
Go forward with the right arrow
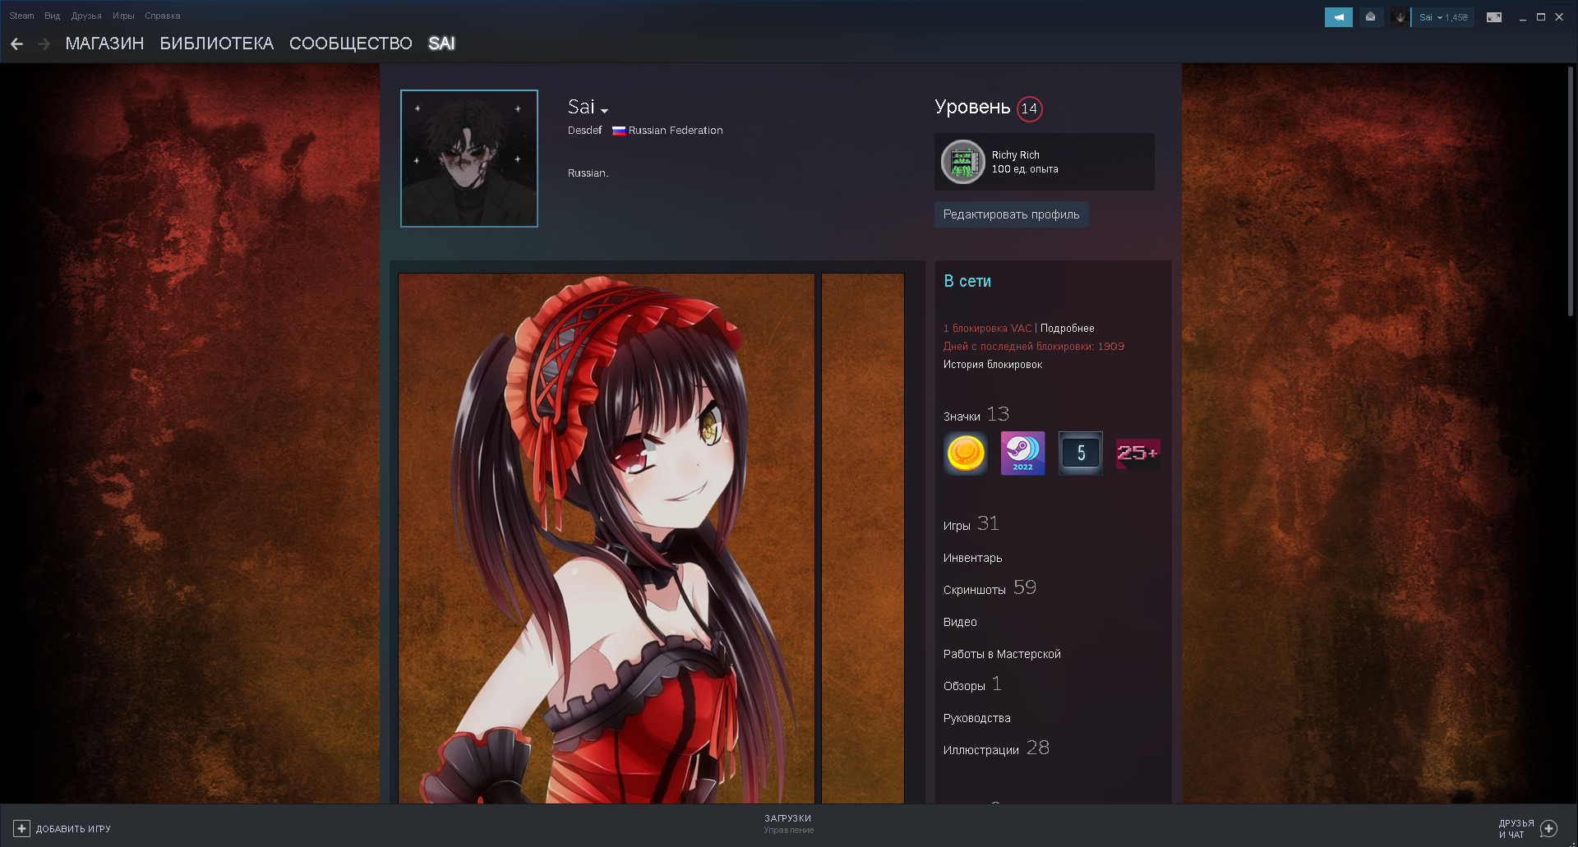click(44, 44)
